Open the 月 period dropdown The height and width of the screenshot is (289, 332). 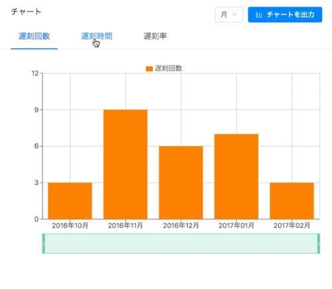click(x=229, y=15)
